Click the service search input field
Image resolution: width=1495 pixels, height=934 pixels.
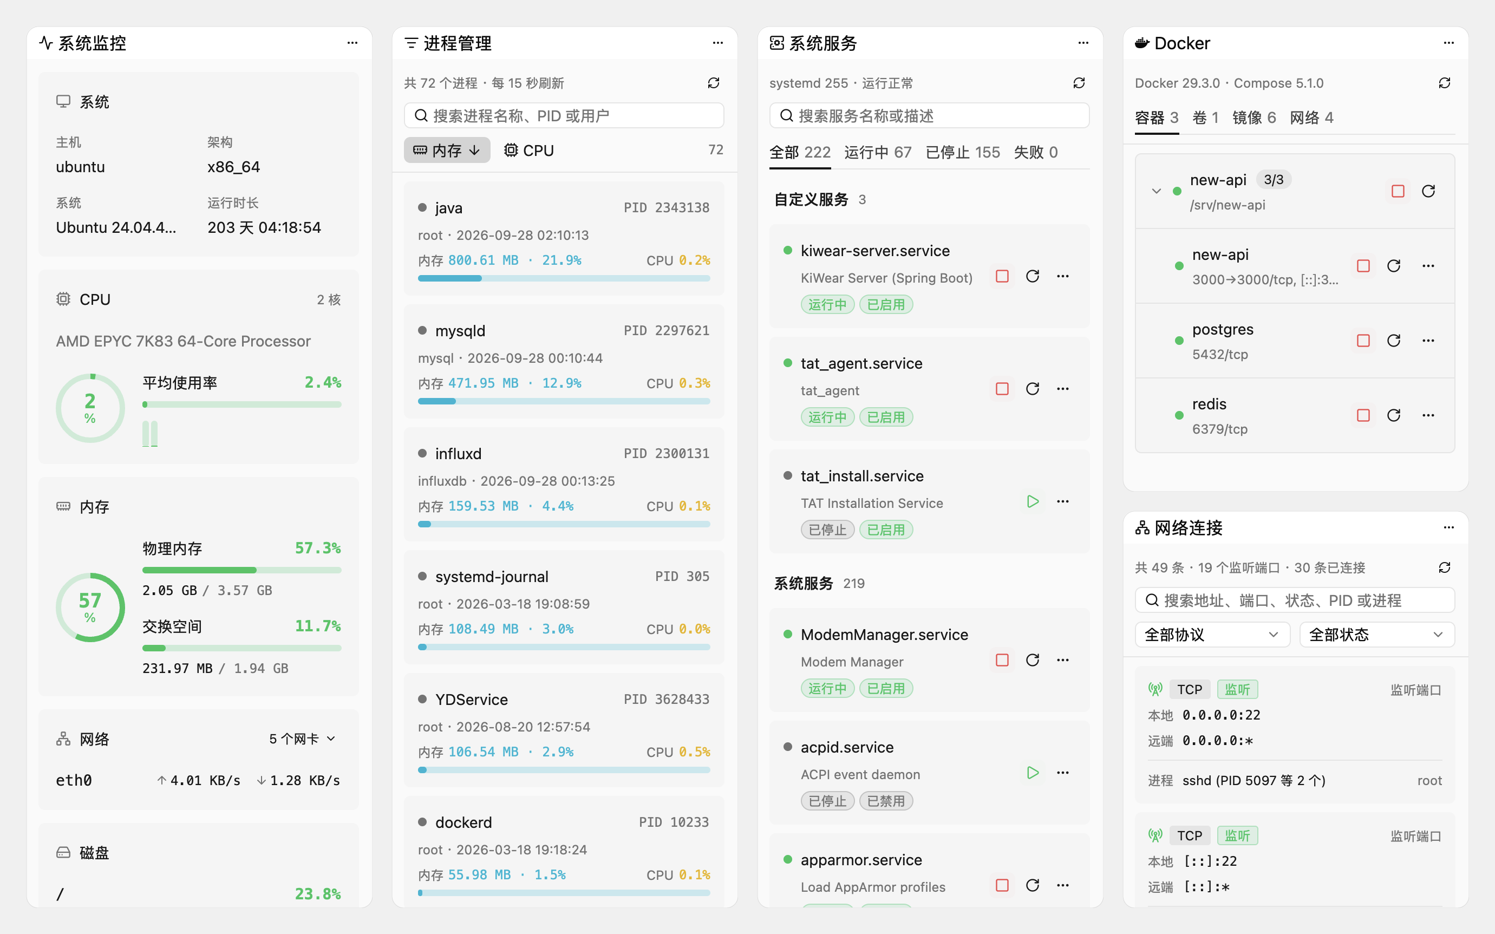coord(929,115)
